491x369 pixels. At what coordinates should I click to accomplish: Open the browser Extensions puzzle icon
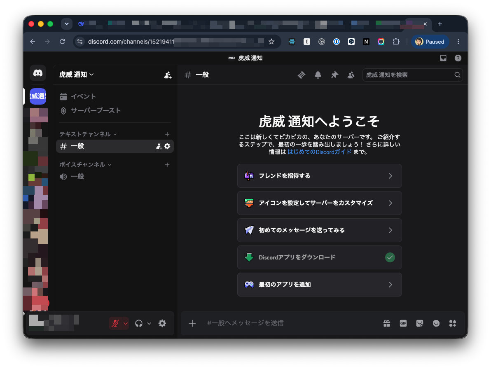(396, 42)
